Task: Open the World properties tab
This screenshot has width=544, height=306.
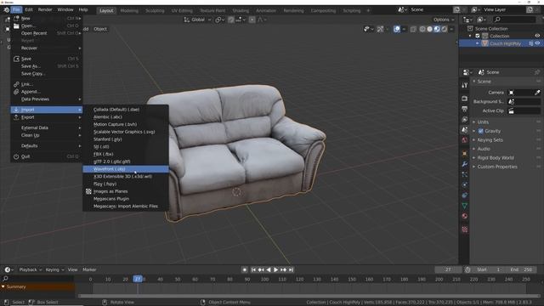Action: pos(465,139)
